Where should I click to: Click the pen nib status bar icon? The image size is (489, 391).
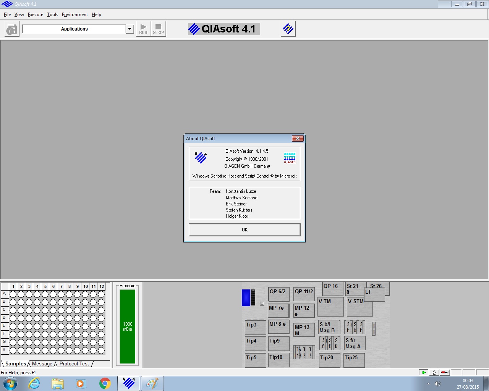click(434, 372)
